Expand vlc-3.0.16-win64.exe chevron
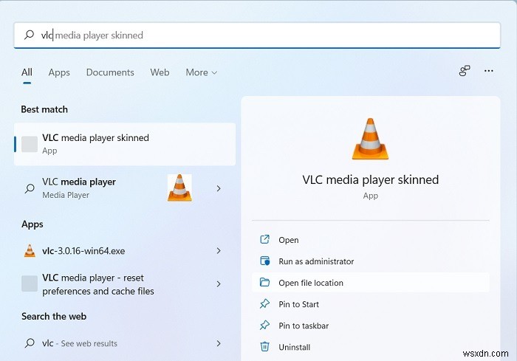The image size is (517, 361). tap(219, 251)
